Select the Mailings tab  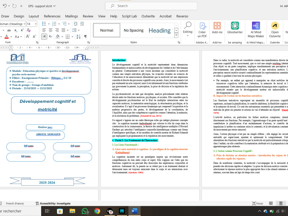pyautogui.click(x=71, y=16)
